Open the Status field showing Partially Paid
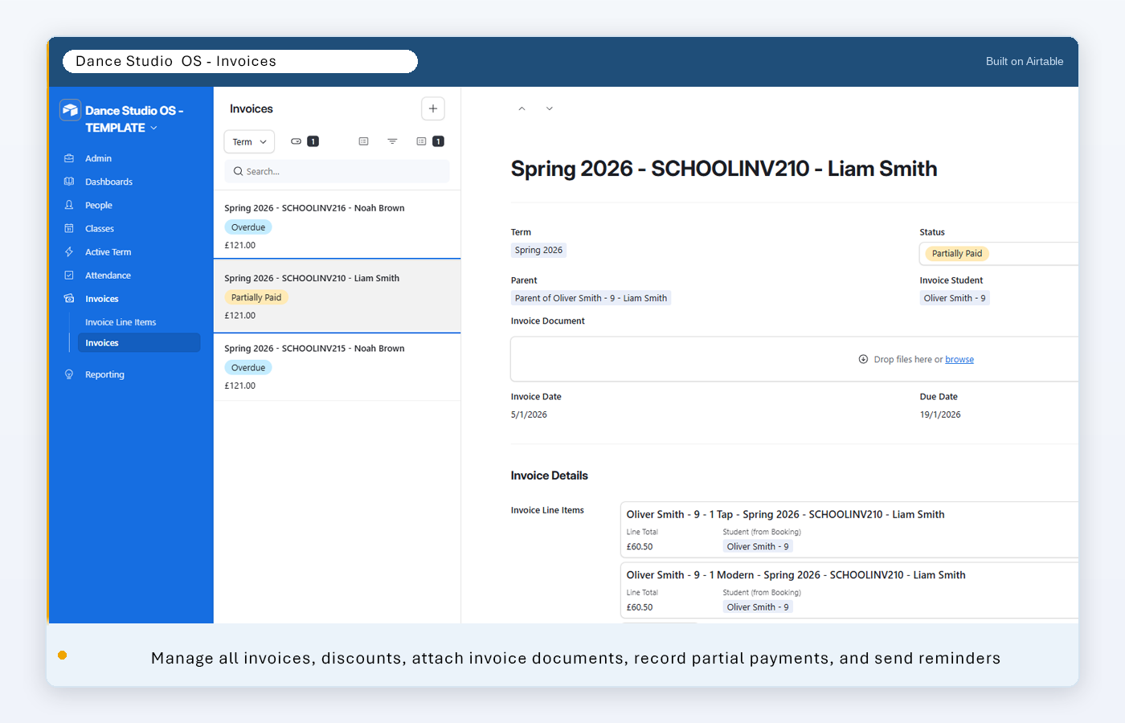 [x=999, y=253]
